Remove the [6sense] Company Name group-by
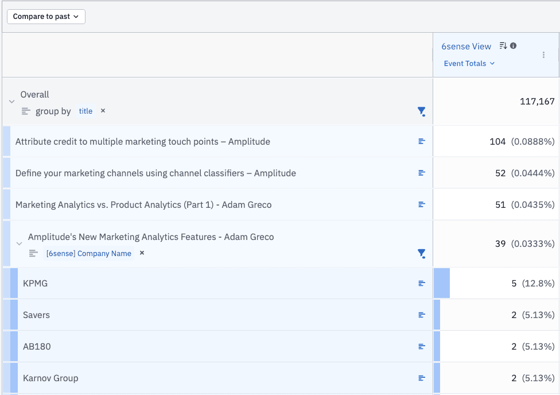The height and width of the screenshot is (395, 560). point(141,253)
